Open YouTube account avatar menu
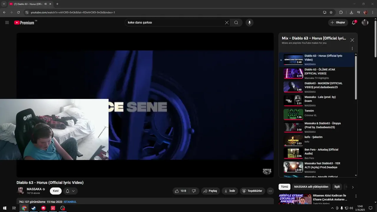 point(365,23)
